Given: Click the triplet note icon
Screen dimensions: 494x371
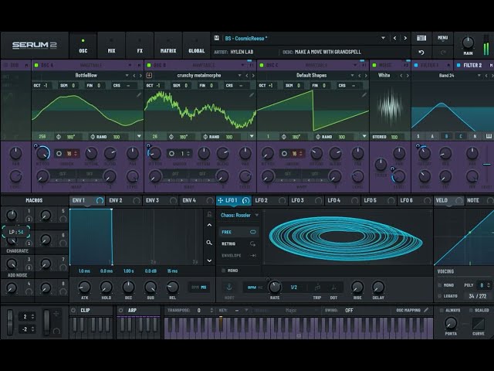Looking at the screenshot, I should coord(317,287).
